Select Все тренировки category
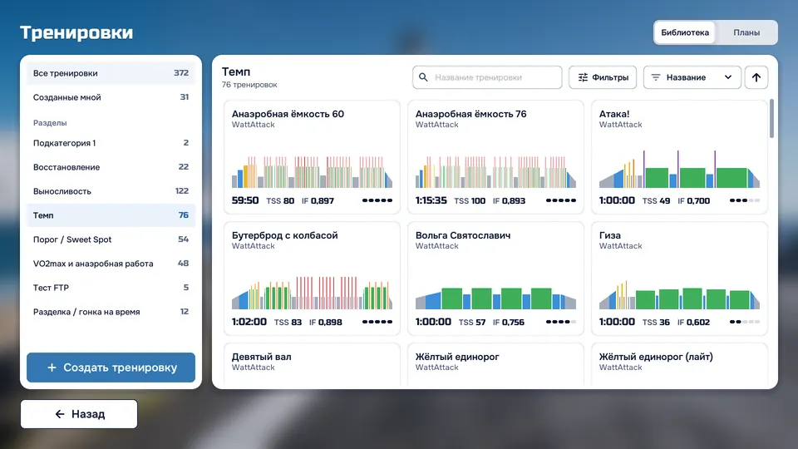The height and width of the screenshot is (449, 798). pyautogui.click(x=111, y=73)
